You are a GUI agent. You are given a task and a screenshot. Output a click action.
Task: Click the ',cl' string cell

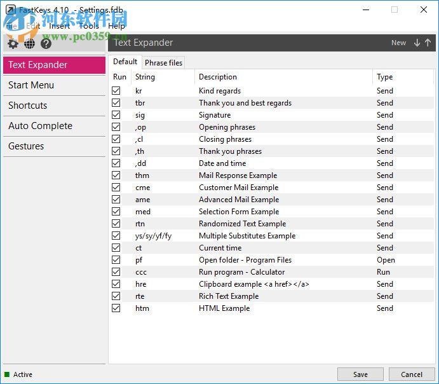(x=139, y=139)
